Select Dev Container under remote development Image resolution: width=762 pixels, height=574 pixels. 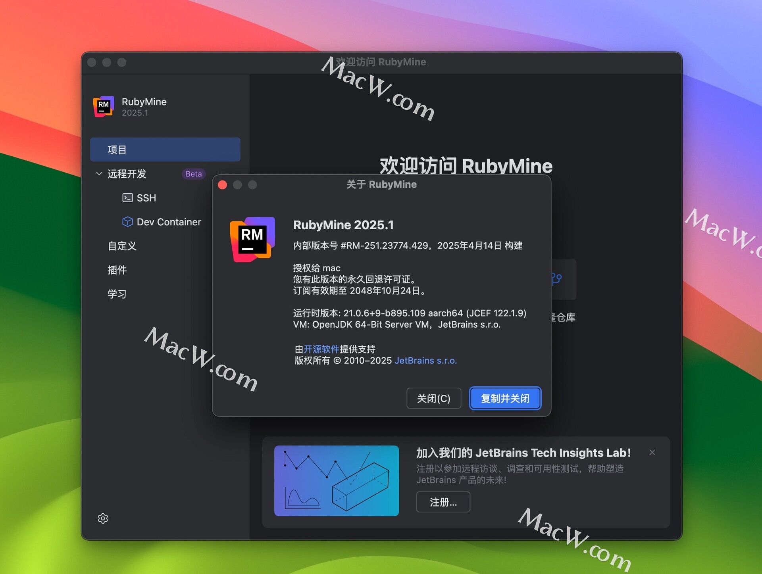(169, 222)
